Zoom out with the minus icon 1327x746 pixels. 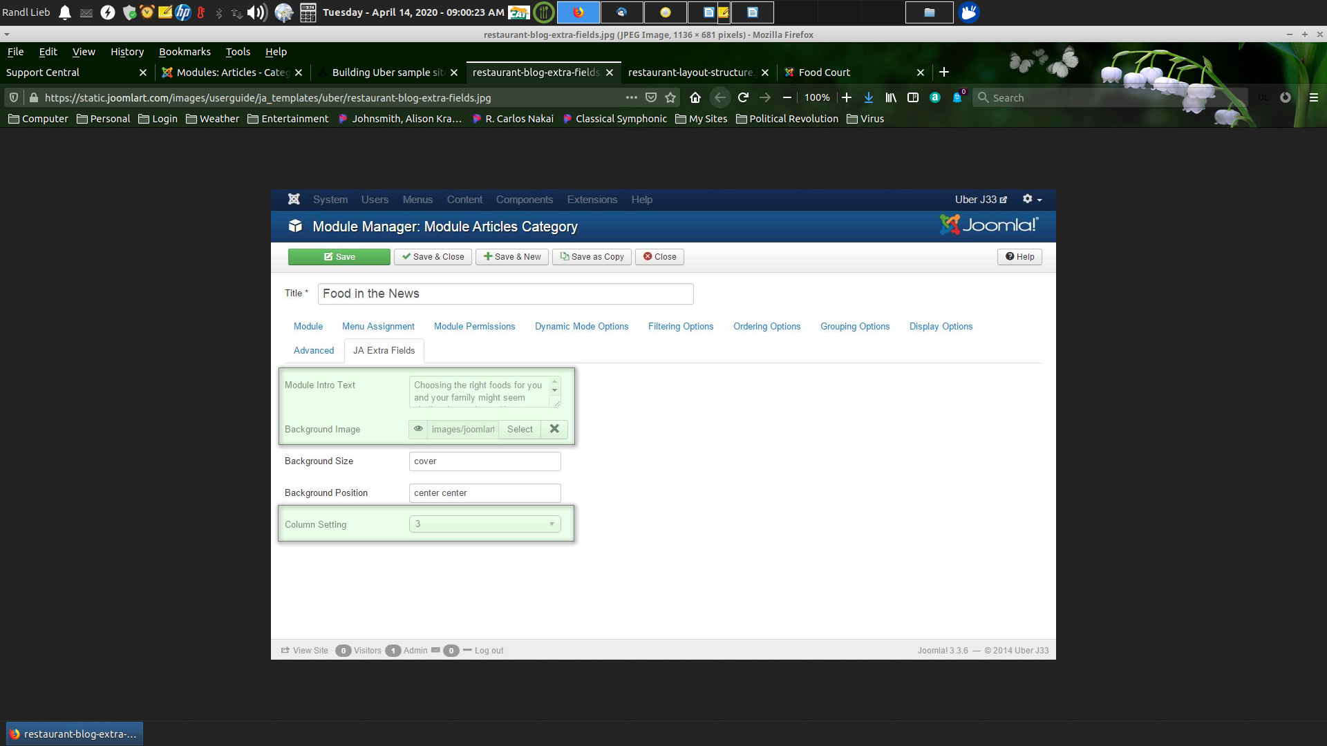[x=787, y=97]
